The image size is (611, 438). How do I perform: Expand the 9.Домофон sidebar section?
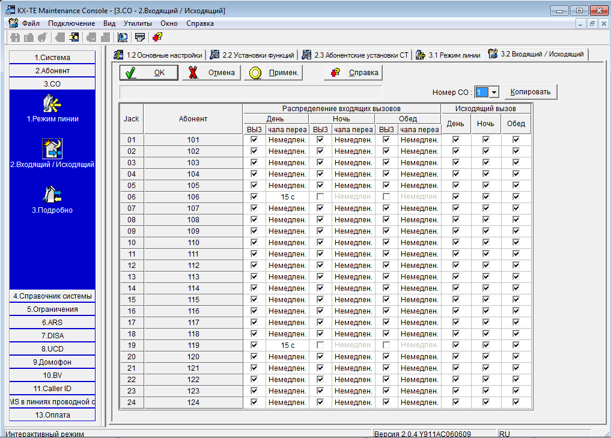pyautogui.click(x=52, y=362)
